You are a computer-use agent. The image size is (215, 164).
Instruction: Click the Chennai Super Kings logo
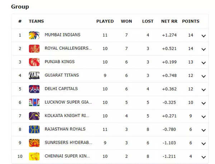(x=34, y=156)
